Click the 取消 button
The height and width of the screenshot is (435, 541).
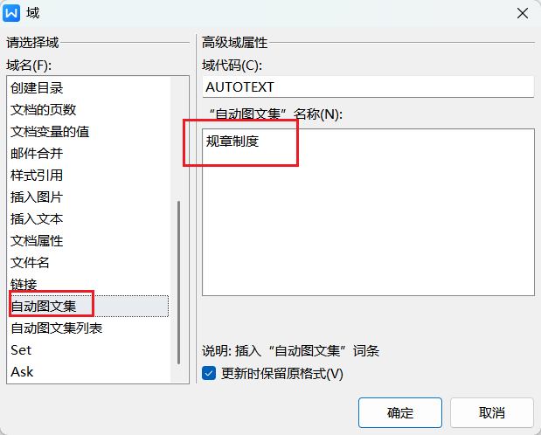[x=491, y=412]
